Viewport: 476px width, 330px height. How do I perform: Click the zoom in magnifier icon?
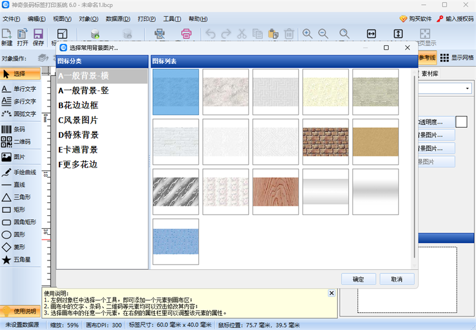point(308,34)
